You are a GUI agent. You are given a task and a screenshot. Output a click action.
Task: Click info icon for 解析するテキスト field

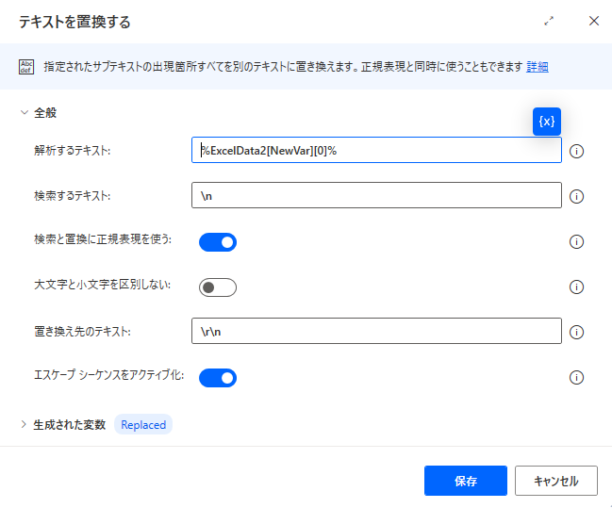576,151
